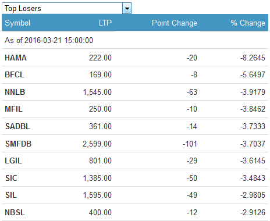270x221 pixels.
Task: Select the SADBL symbol link
Action: point(17,126)
